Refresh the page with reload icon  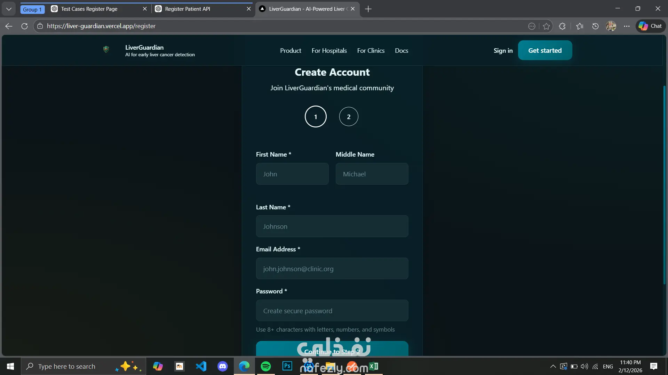click(x=24, y=26)
